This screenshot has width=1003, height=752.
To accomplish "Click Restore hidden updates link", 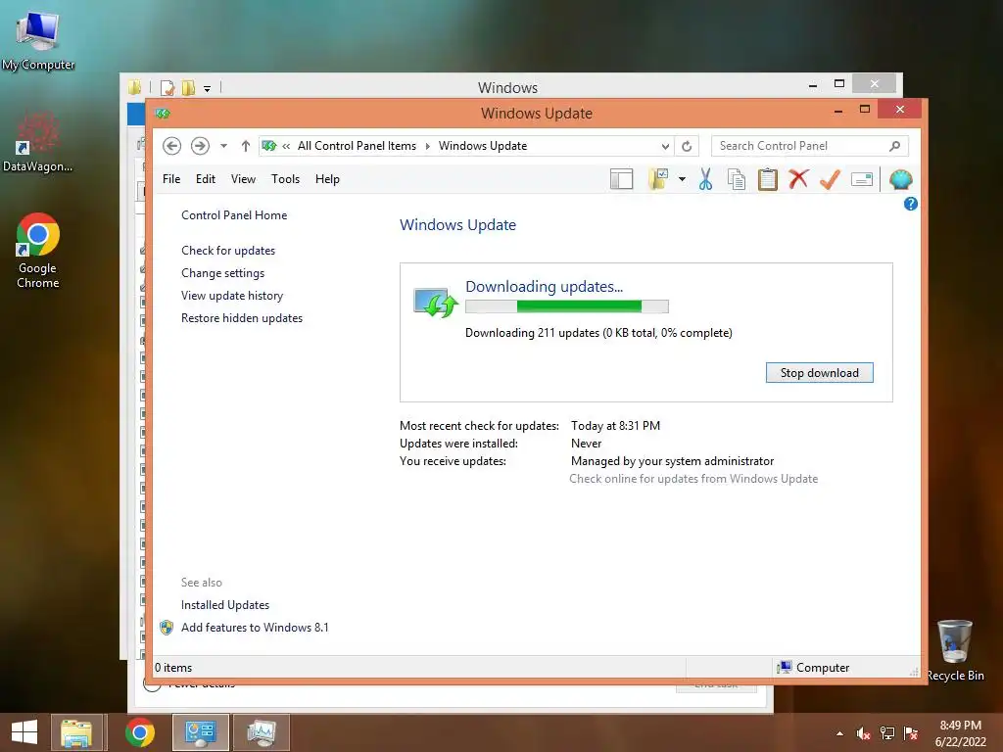I will tap(242, 318).
